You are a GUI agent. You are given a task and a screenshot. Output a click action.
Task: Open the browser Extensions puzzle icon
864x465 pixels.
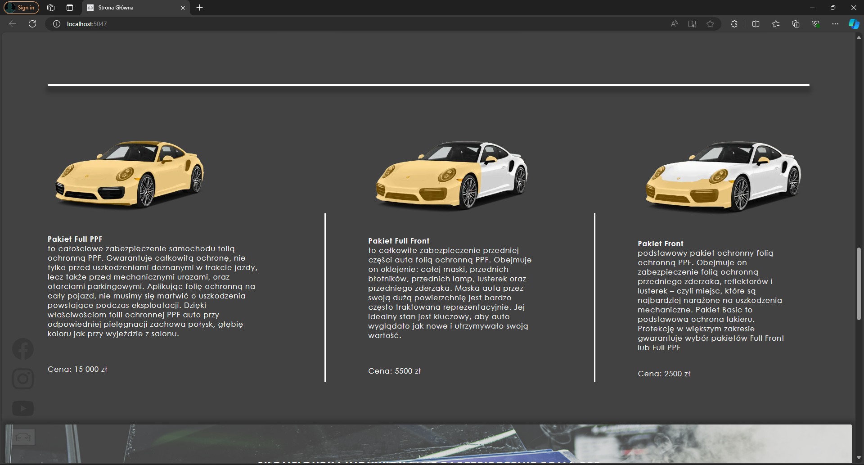(734, 24)
